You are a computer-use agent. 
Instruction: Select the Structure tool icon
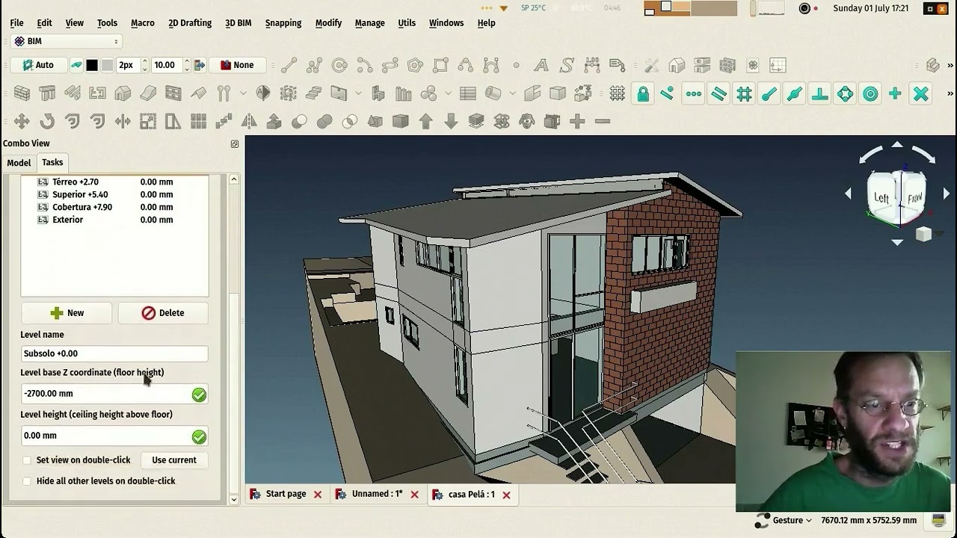47,93
